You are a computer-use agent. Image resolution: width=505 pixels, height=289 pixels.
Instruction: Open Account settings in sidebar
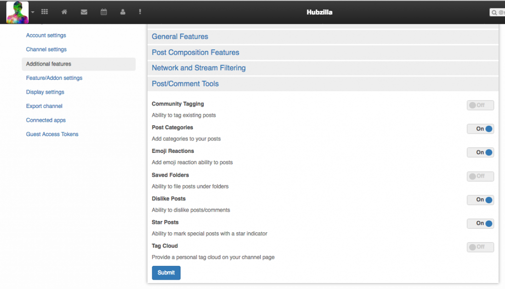46,36
